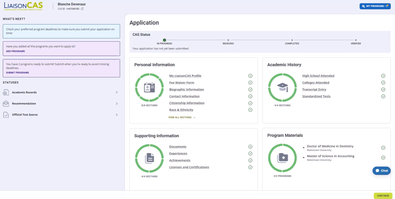This screenshot has width=395, height=199.
Task: Click the Add Programs link
Action: pyautogui.click(x=15, y=51)
